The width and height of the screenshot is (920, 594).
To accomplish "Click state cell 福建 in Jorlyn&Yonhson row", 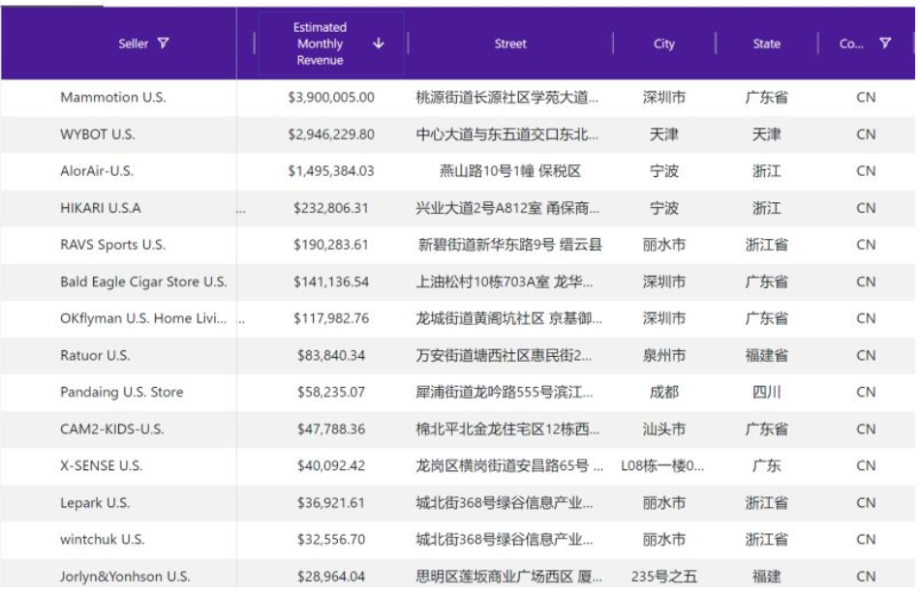I will click(x=766, y=577).
